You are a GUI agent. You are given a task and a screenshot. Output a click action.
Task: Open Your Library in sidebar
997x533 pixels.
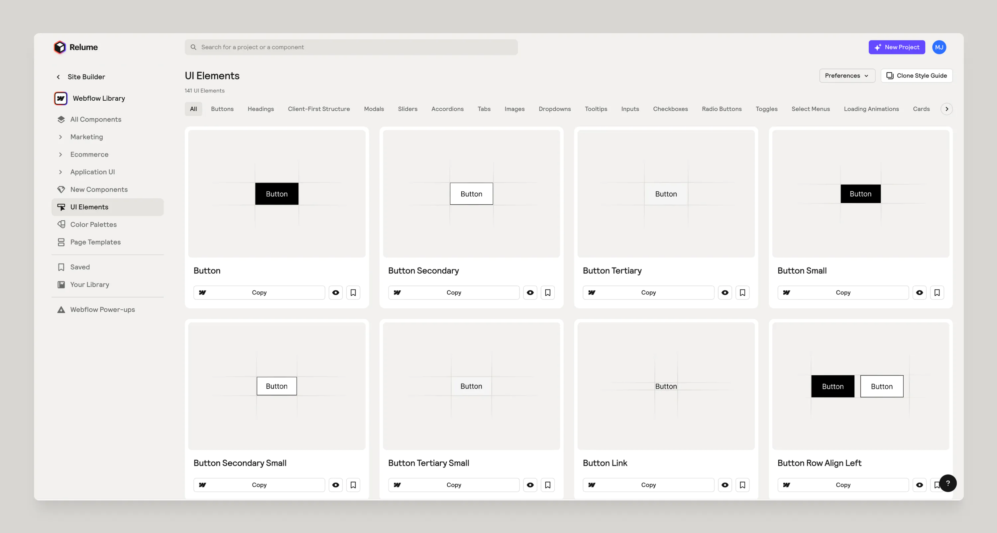click(x=89, y=284)
